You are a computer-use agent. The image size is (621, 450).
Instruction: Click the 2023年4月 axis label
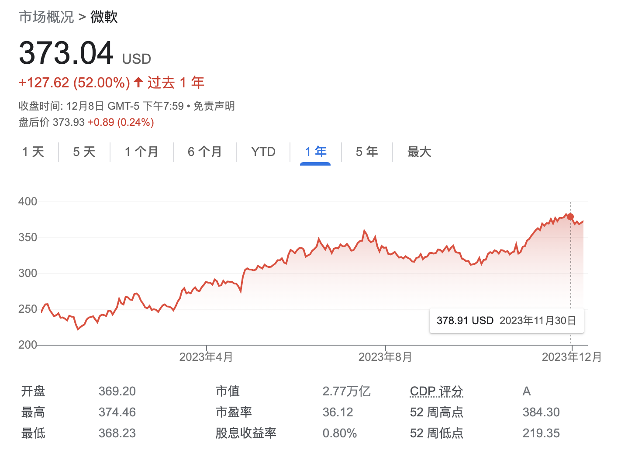(x=206, y=357)
